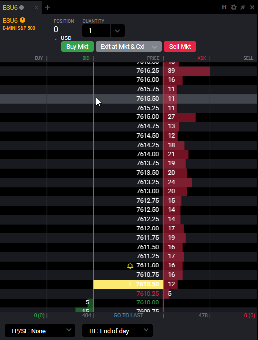Click price 7614.25 in the ladder
The image size is (258, 340).
[x=147, y=145]
